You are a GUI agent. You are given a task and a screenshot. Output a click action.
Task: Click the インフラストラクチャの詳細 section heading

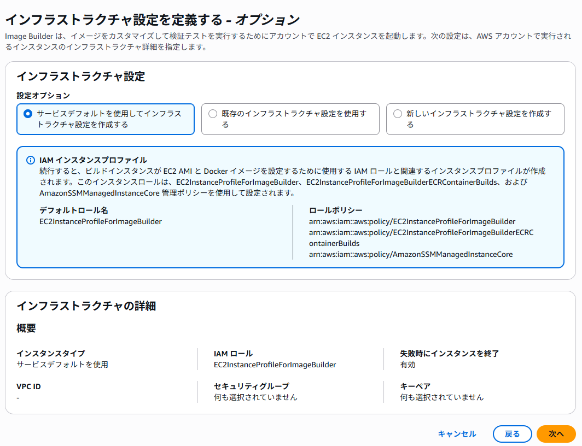click(x=86, y=306)
